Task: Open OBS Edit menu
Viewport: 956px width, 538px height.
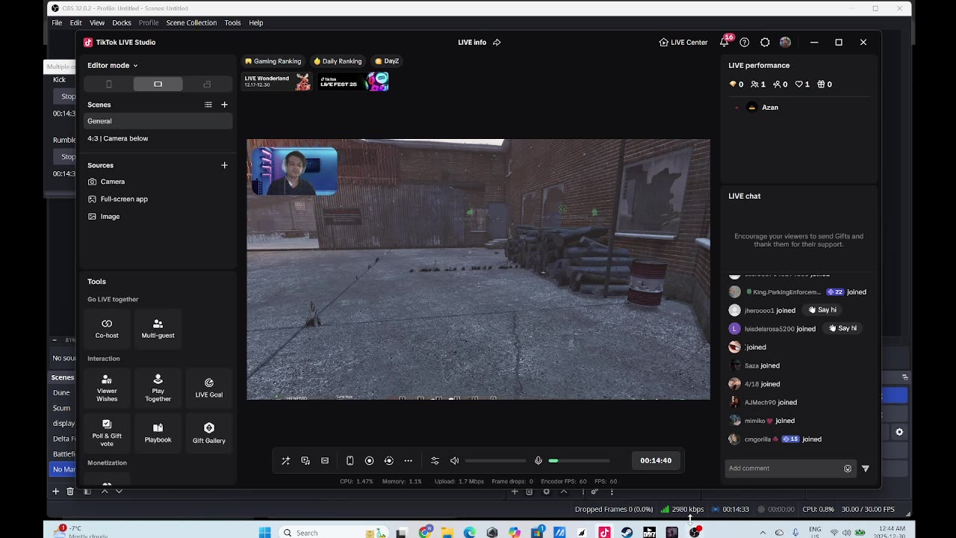Action: tap(76, 22)
